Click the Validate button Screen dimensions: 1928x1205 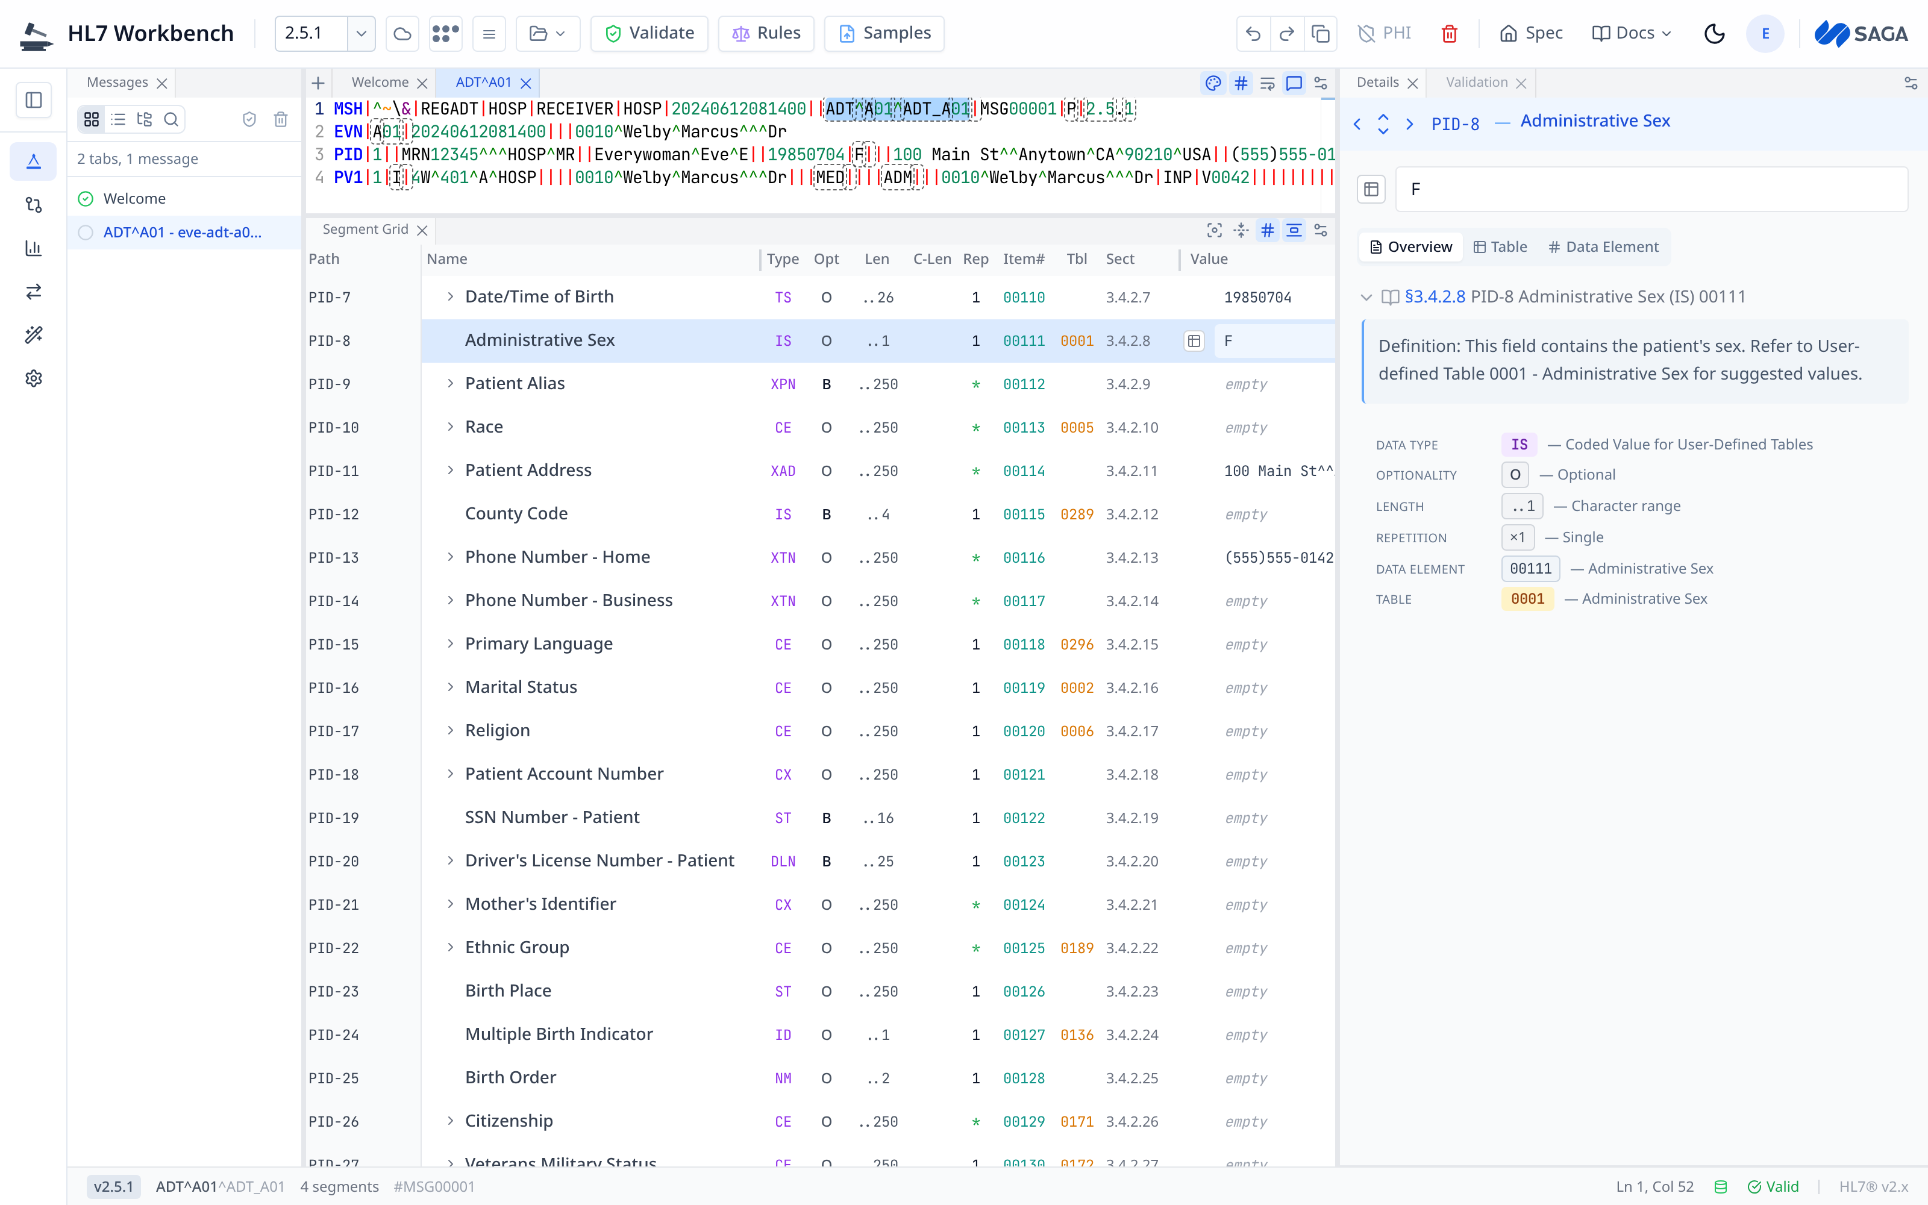tap(649, 34)
